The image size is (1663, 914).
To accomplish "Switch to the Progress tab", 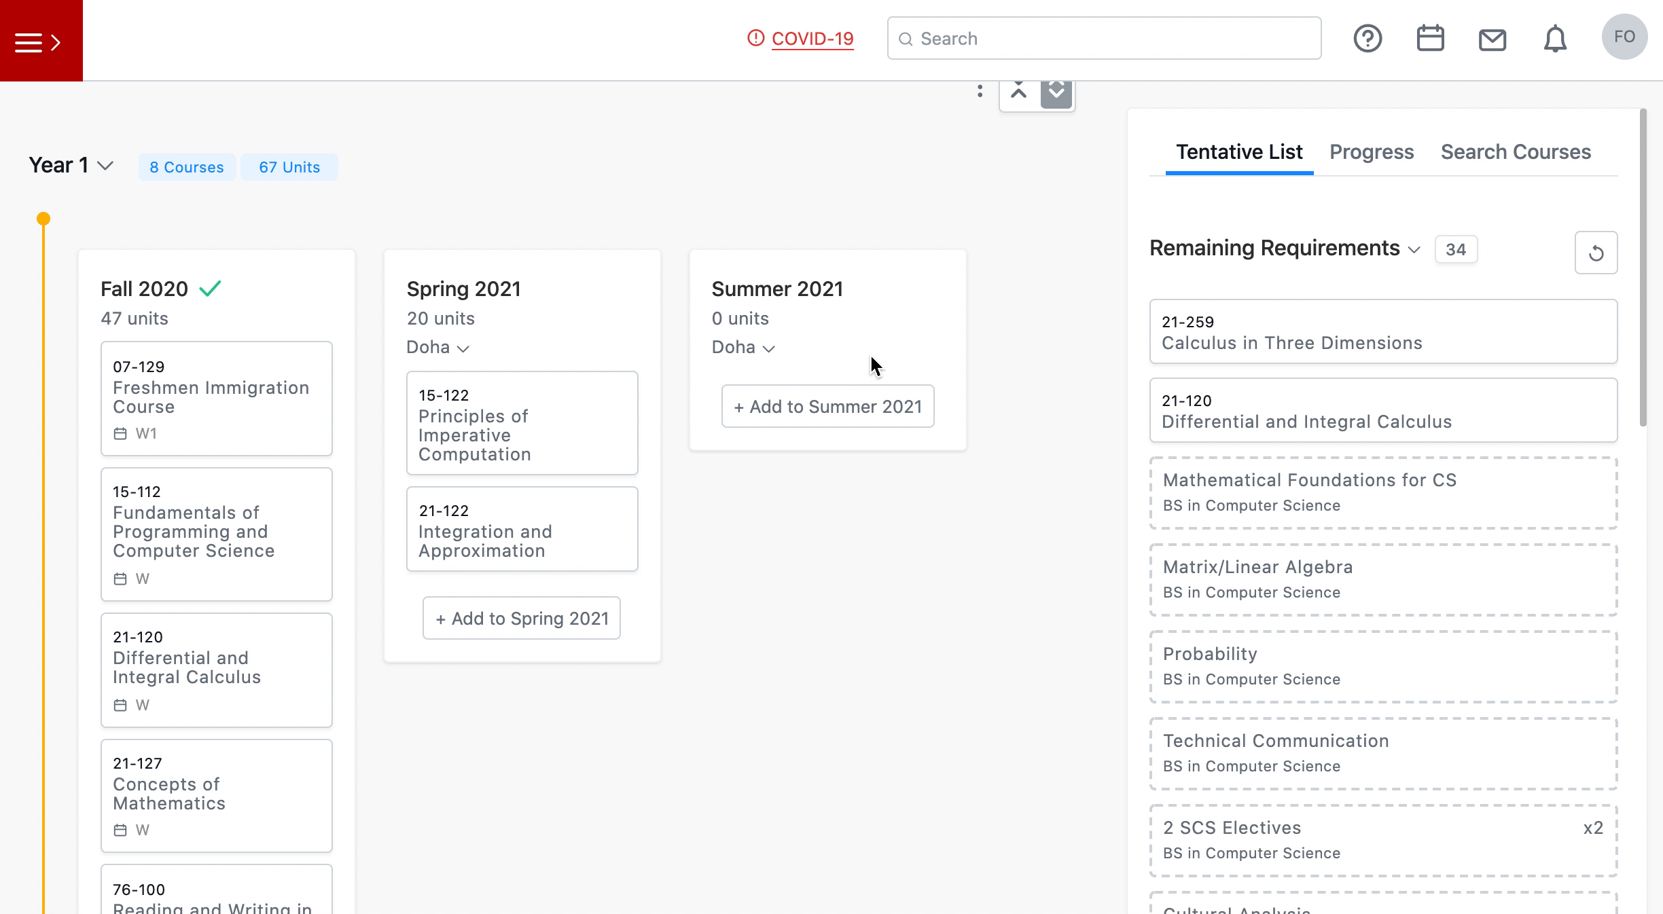I will point(1371,152).
